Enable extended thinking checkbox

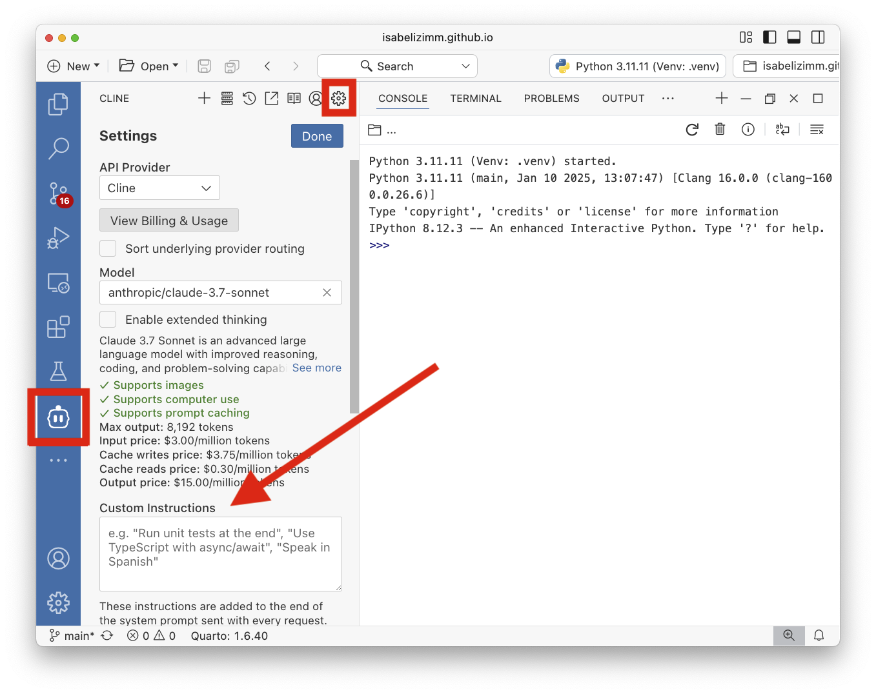[108, 320]
